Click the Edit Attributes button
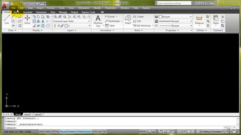Viewport: 241px width, 135px height. tap(142, 26)
